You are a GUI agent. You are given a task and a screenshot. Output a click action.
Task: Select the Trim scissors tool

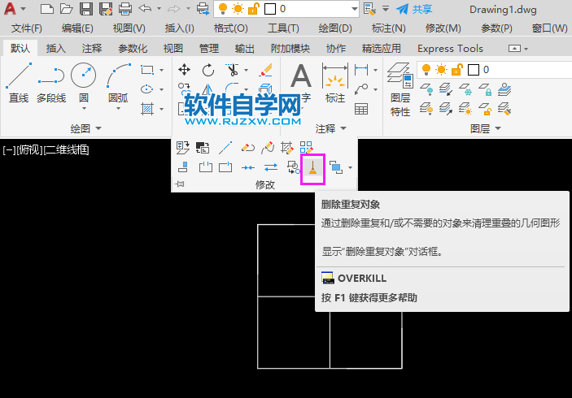pos(232,70)
